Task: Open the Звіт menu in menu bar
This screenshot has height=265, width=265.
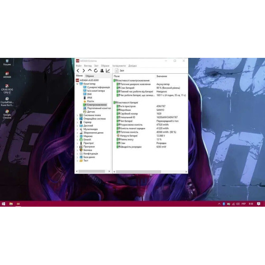Action: pyautogui.click(x=96, y=65)
